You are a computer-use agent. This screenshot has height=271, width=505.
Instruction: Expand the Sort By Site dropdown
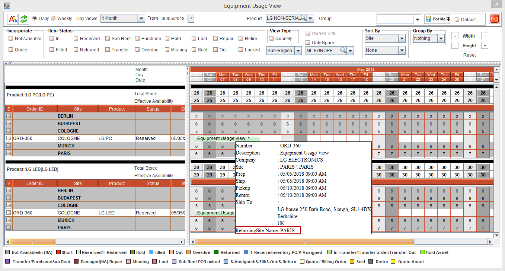point(402,38)
